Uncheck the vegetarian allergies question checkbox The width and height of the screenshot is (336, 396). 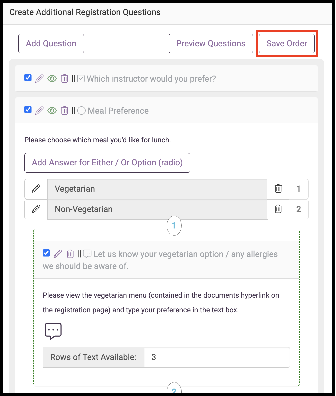46,253
